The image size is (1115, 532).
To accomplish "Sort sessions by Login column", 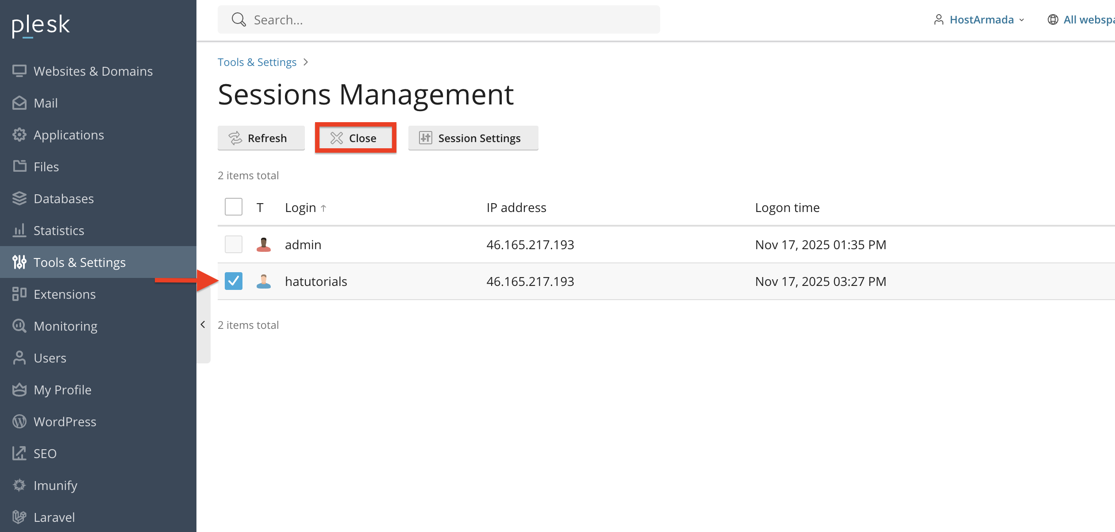I will (x=306, y=208).
